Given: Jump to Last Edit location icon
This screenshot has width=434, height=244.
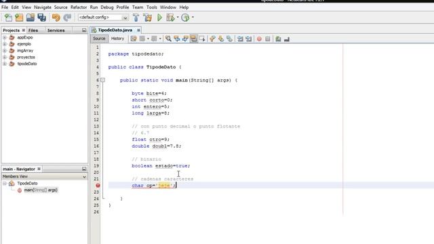Looking at the screenshot, I should click(134, 39).
